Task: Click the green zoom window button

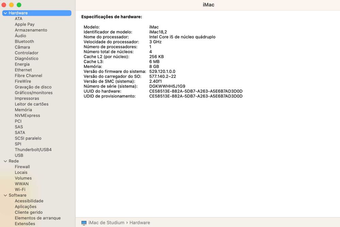Action: [19, 5]
